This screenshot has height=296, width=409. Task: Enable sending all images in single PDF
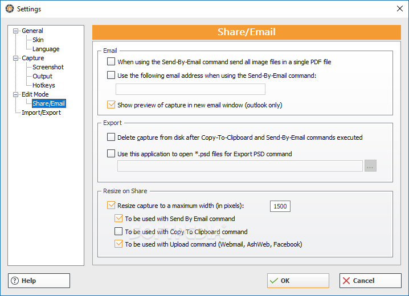click(x=111, y=61)
